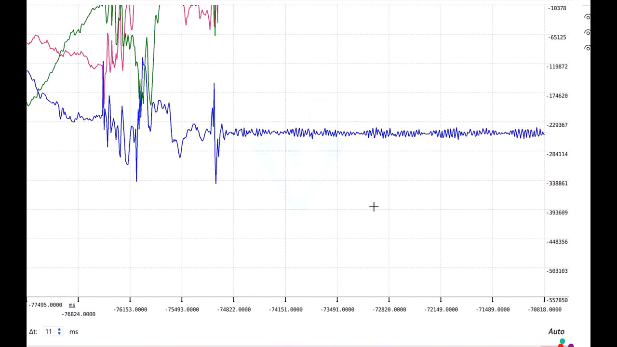617x347 pixels.
Task: Click time axis label -76824.0000
Action: (79, 314)
